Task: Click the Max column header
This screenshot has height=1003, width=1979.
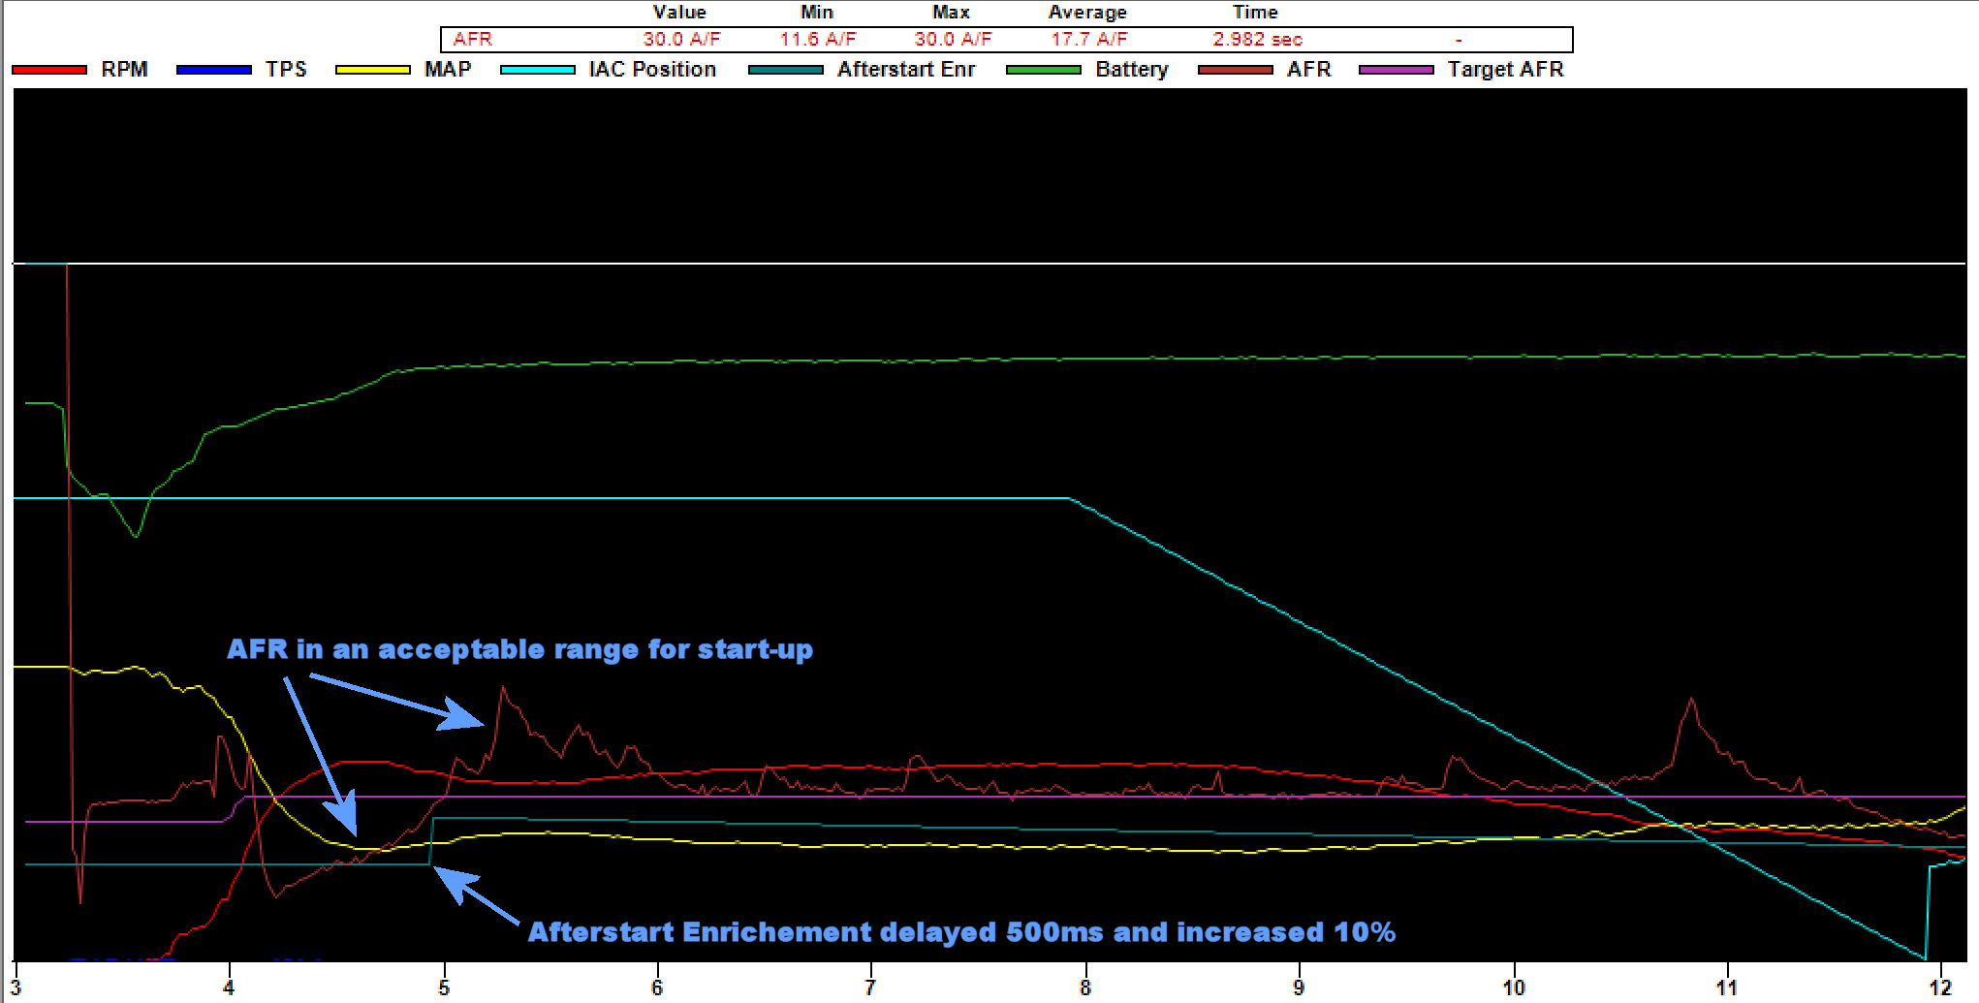Action: [x=951, y=13]
